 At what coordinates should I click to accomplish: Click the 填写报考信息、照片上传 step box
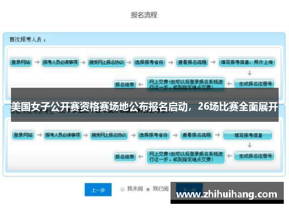247,62
